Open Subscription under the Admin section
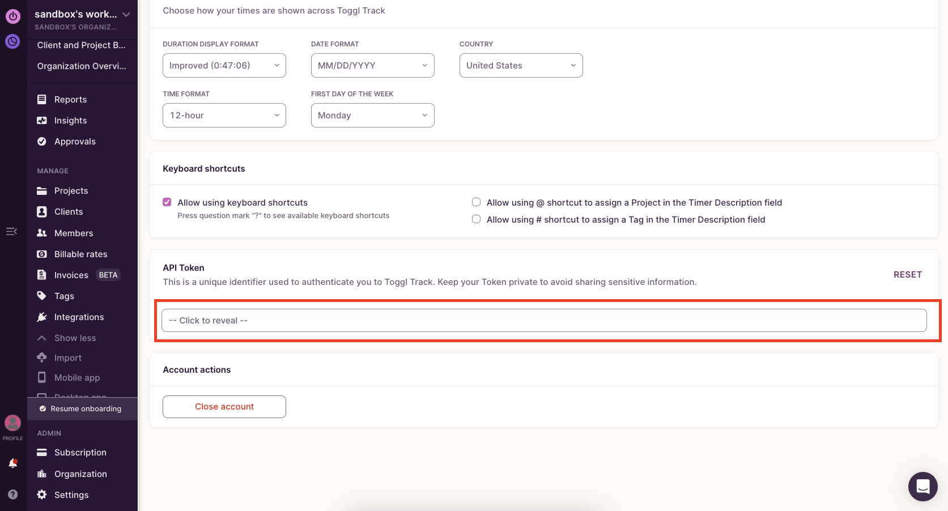Screen dimensions: 948x511 tap(80, 452)
